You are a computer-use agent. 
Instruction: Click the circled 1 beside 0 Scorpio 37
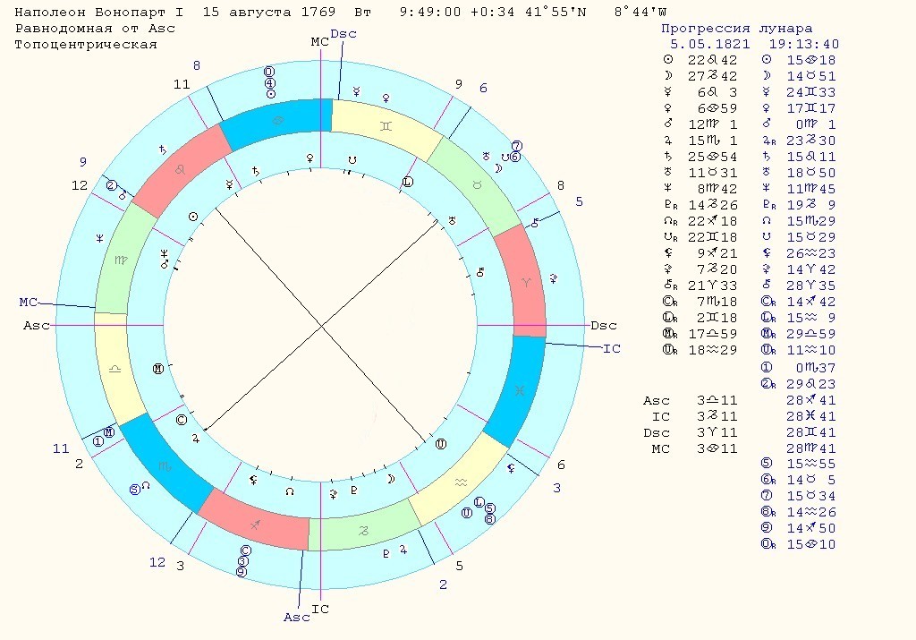point(767,368)
